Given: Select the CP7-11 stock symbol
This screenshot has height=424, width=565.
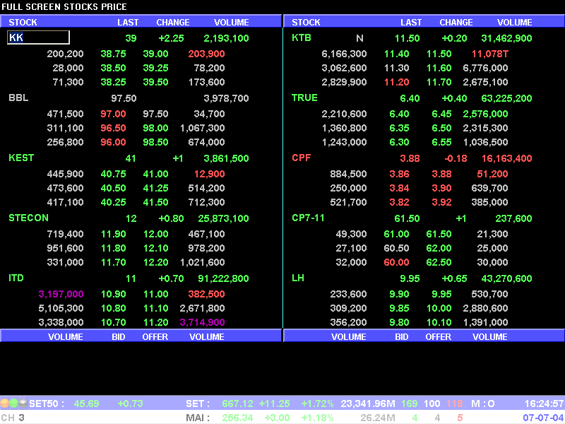Looking at the screenshot, I should click(308, 218).
